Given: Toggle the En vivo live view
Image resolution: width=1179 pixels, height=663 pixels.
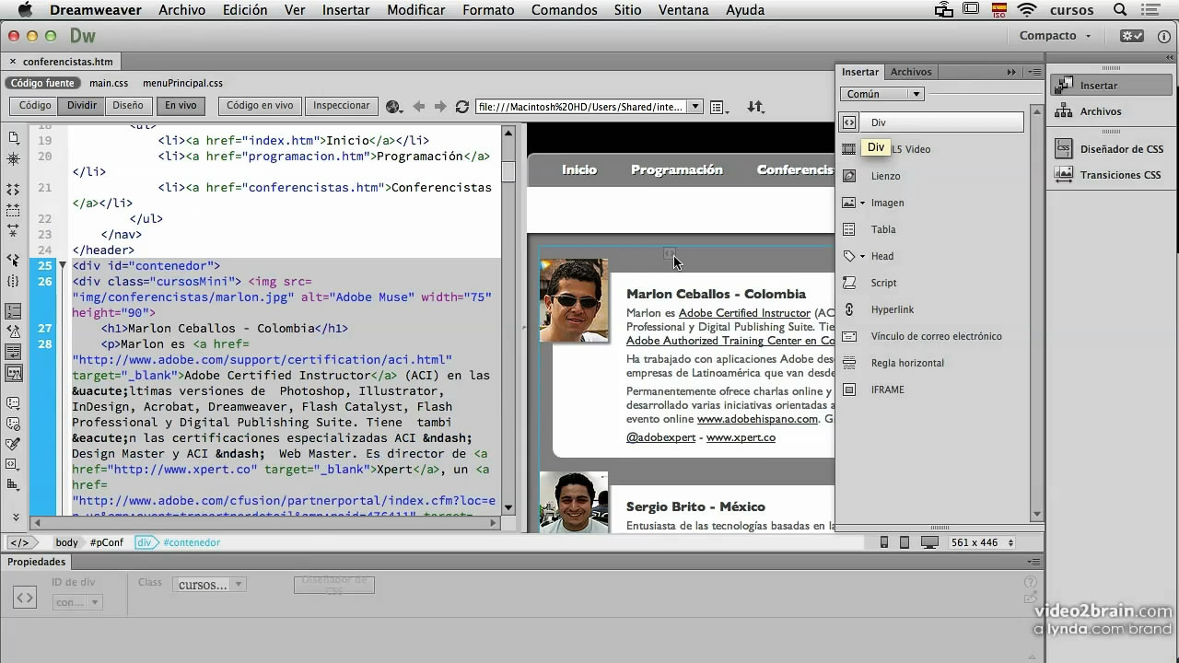Looking at the screenshot, I should pos(181,106).
